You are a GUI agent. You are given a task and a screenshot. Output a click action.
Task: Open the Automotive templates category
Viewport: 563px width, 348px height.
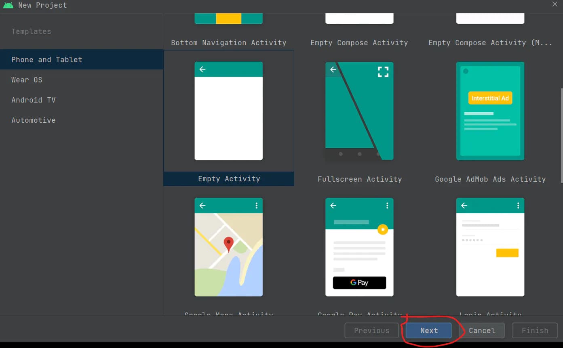[x=34, y=120]
